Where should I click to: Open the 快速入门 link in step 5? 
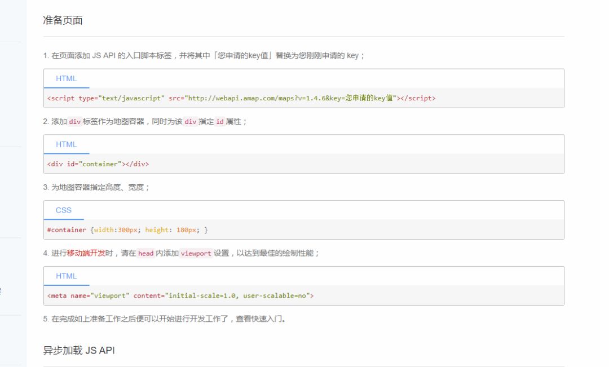click(x=266, y=319)
